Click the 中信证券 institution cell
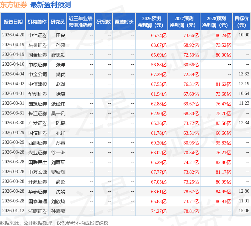 pyautogui.click(x=38, y=35)
